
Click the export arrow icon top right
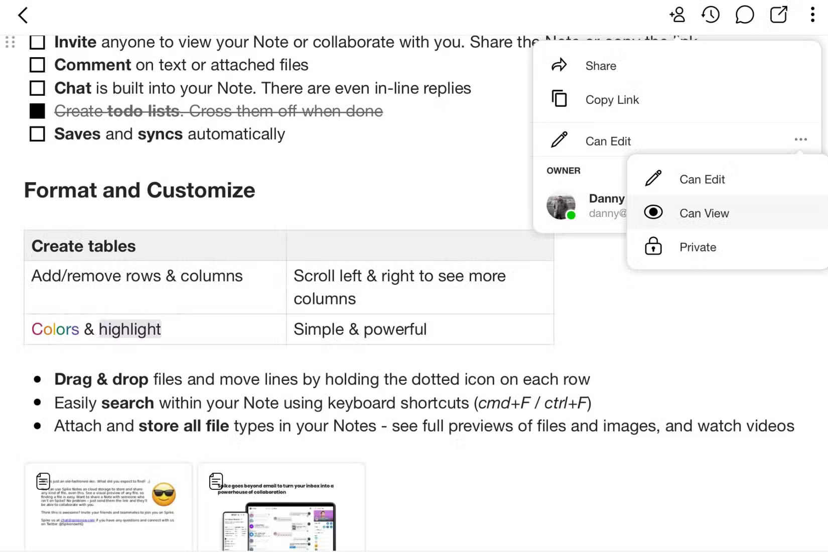[778, 15]
